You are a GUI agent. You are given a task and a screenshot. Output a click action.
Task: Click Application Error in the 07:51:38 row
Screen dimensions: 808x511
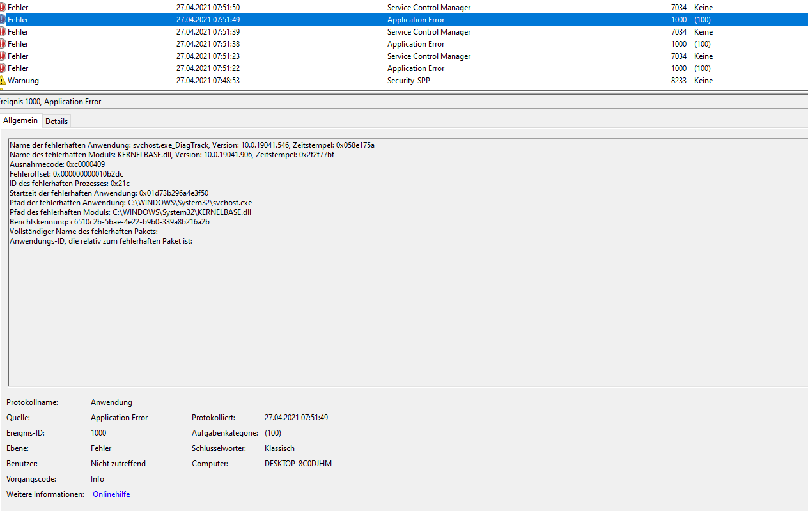pos(416,44)
